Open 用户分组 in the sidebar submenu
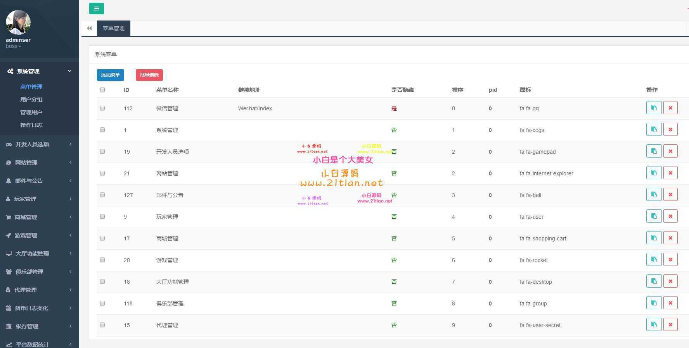689x348 pixels. [x=31, y=99]
